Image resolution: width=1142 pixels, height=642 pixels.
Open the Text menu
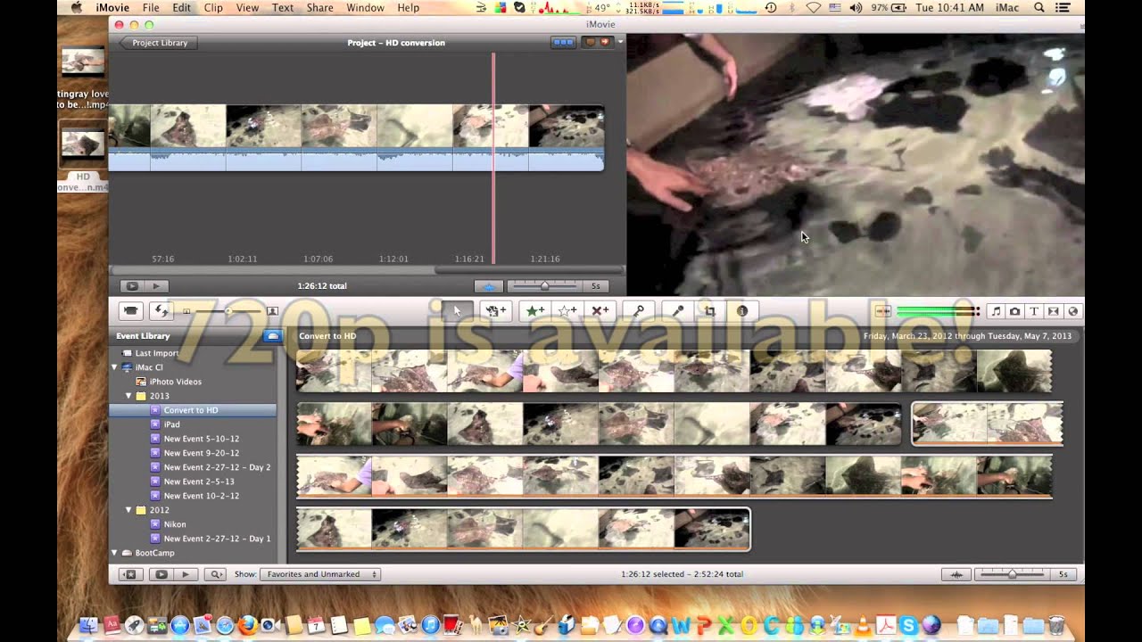tap(283, 8)
